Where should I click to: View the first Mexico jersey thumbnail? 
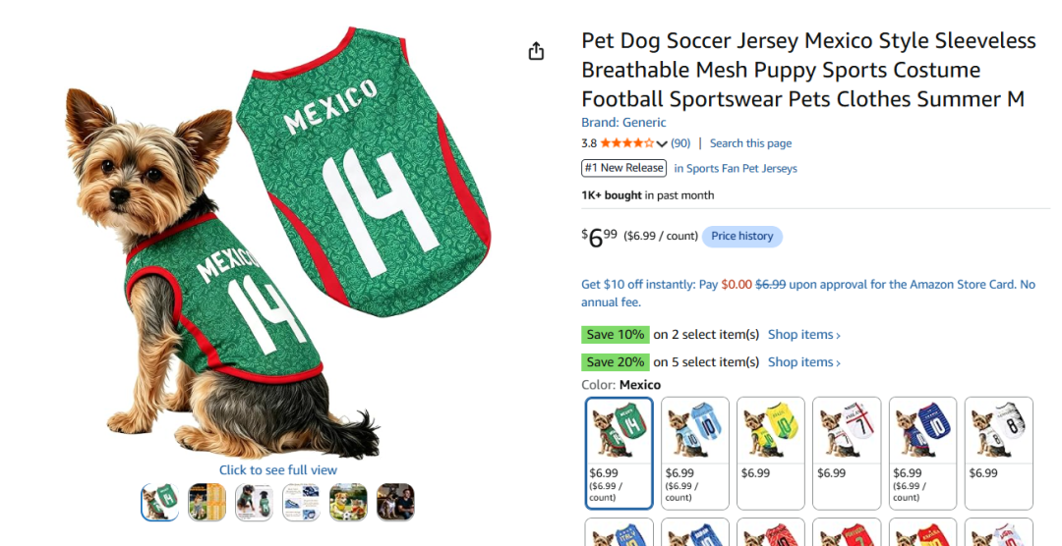pos(160,502)
